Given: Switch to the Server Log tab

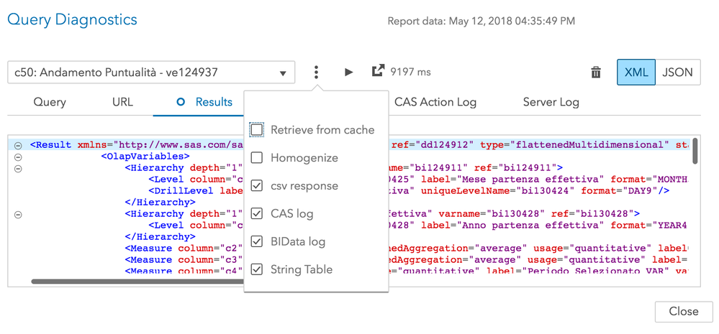Looking at the screenshot, I should 551,102.
